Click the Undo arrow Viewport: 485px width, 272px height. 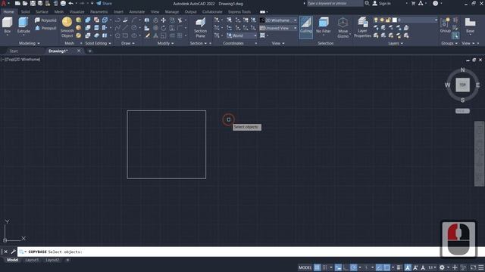pos(70,3)
